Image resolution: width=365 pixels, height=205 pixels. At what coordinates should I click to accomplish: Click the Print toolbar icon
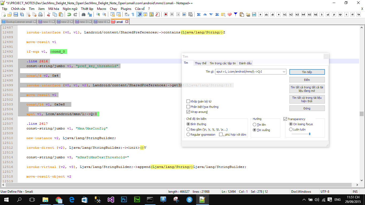(40, 14)
